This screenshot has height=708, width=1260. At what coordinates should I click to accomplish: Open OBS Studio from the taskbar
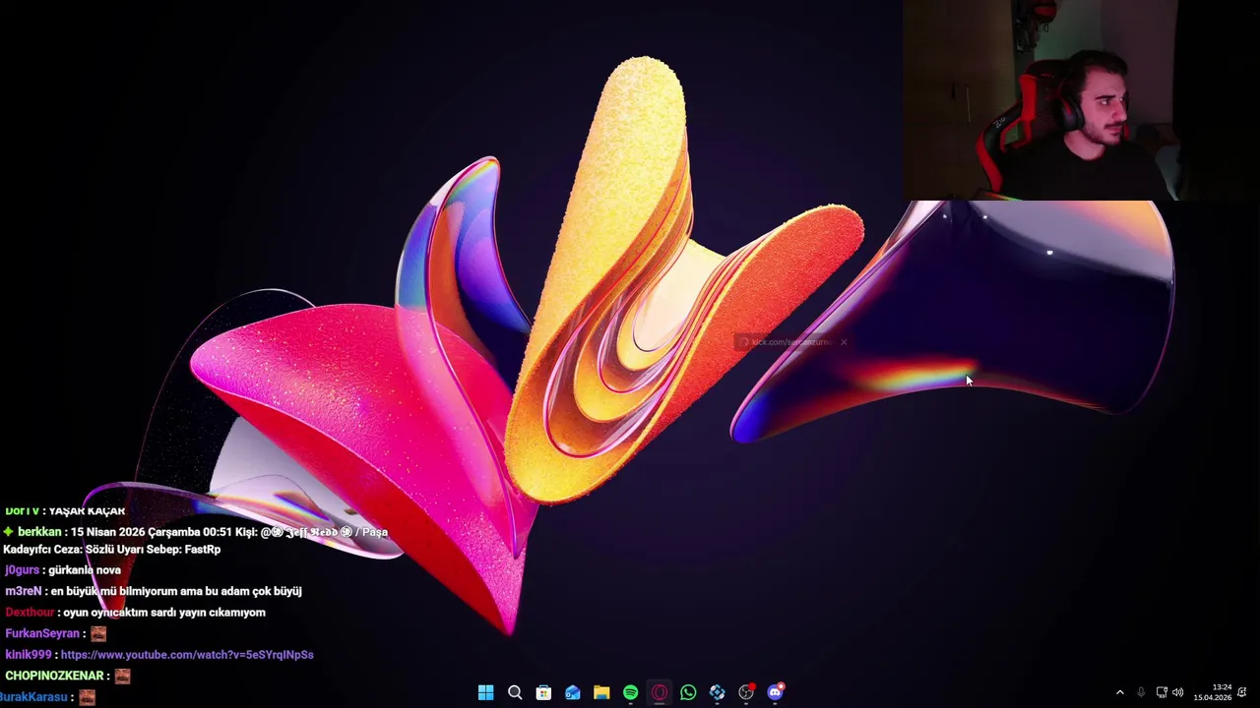coord(746,692)
